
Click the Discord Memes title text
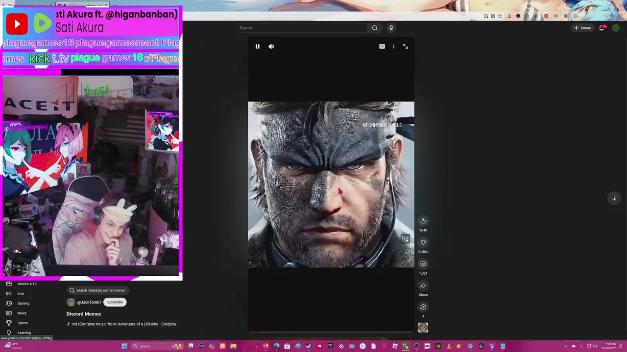click(84, 314)
